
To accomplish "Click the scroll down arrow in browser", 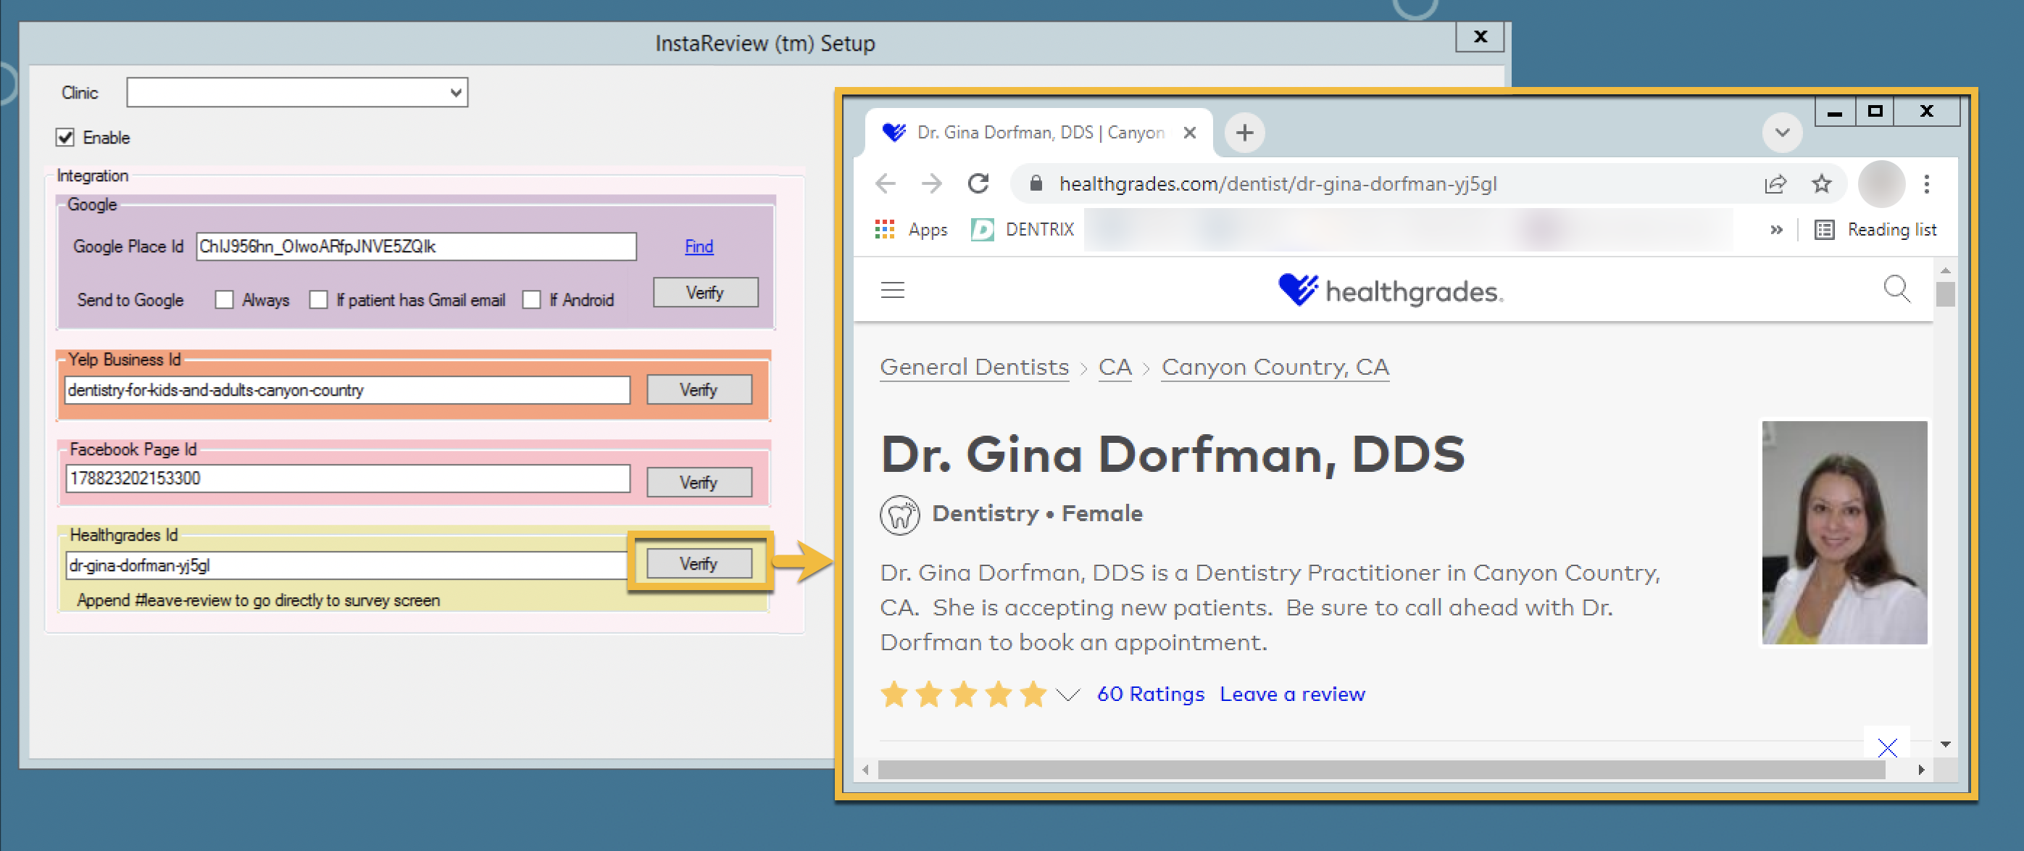I will point(1946,743).
